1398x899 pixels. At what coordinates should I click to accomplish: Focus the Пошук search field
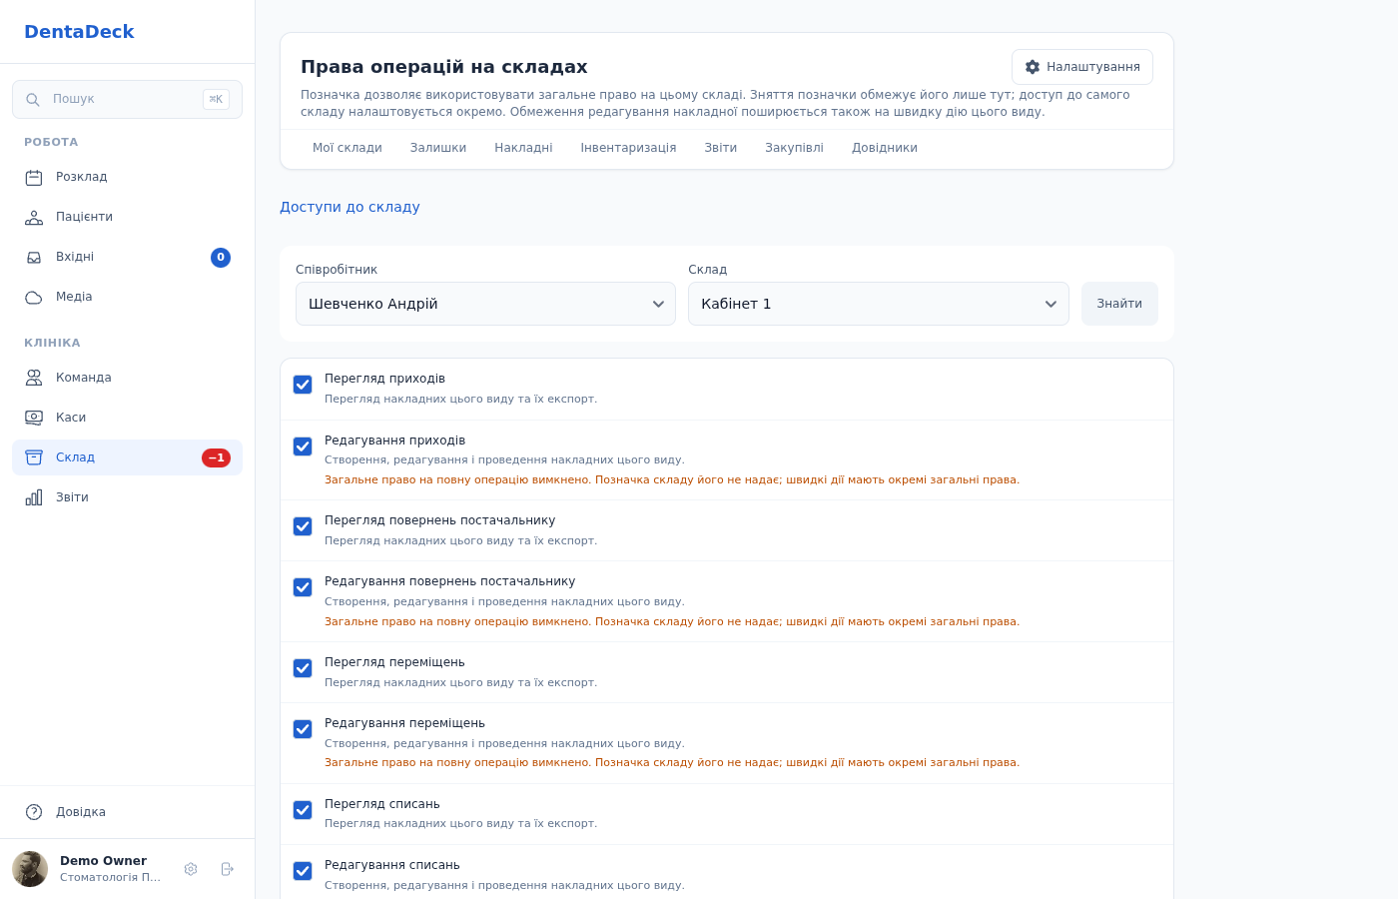(127, 99)
